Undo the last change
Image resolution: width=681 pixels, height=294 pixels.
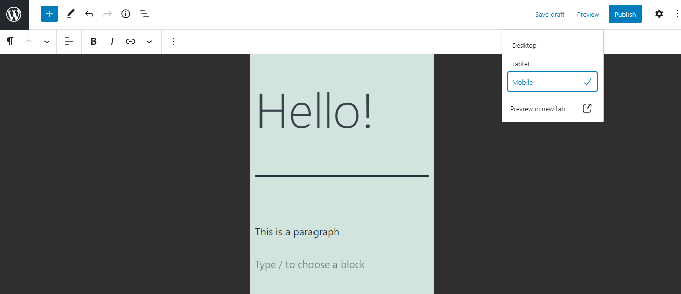click(89, 14)
